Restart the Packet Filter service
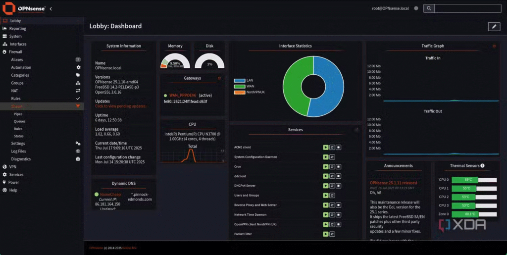 pos(332,234)
